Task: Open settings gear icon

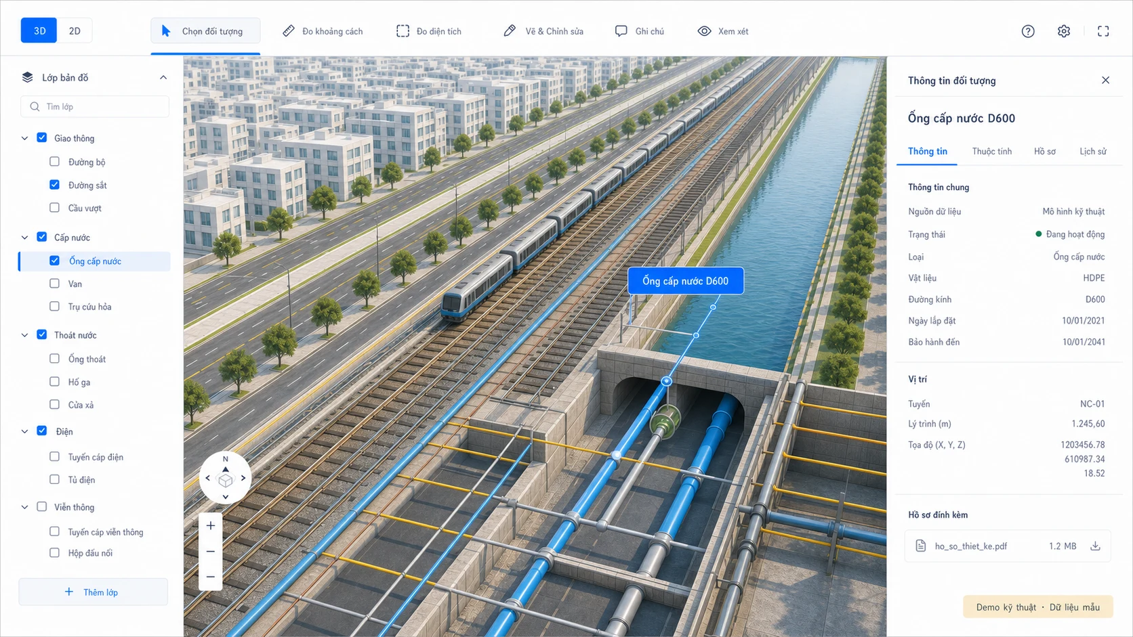Action: click(1064, 31)
